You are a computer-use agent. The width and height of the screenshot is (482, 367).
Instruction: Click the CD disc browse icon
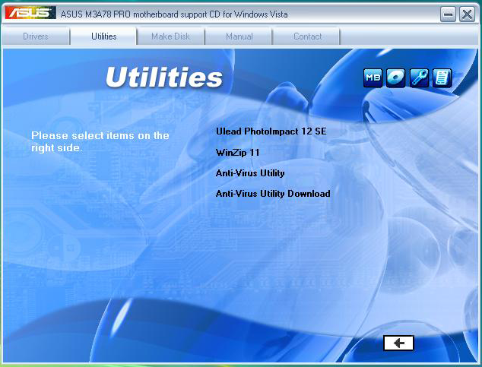(x=395, y=78)
